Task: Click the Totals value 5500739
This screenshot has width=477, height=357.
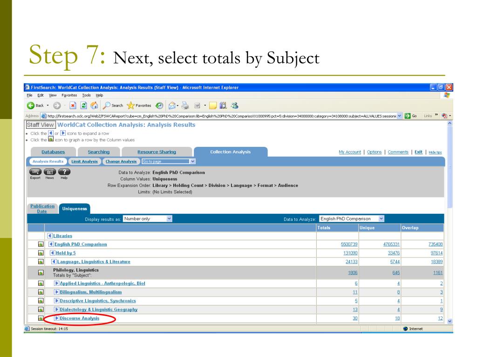Action: click(x=349, y=244)
